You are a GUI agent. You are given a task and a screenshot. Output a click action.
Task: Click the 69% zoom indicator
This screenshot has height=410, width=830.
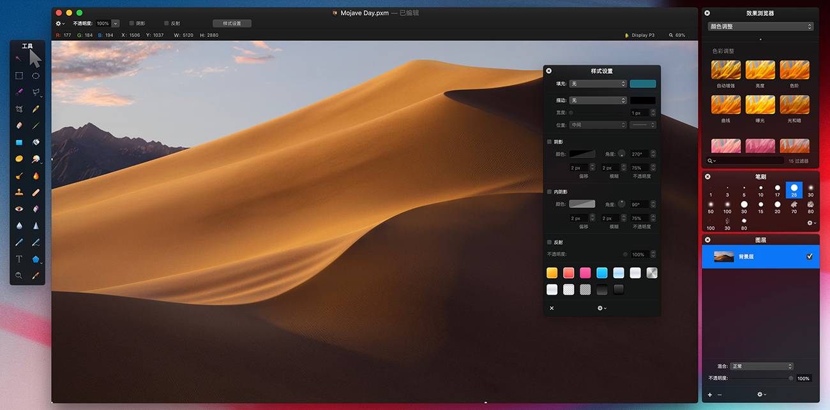(677, 35)
